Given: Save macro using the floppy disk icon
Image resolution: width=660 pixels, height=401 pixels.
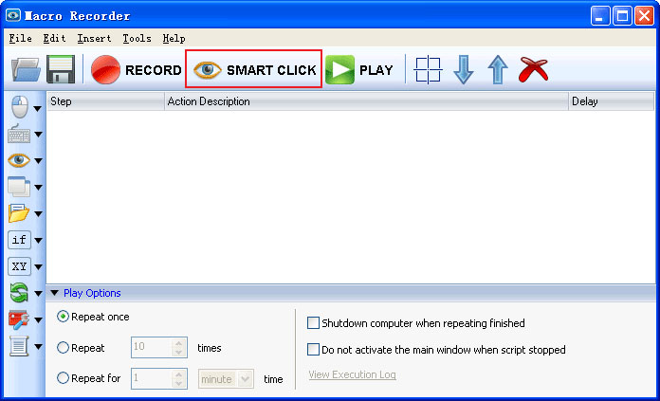Looking at the screenshot, I should click(x=61, y=69).
